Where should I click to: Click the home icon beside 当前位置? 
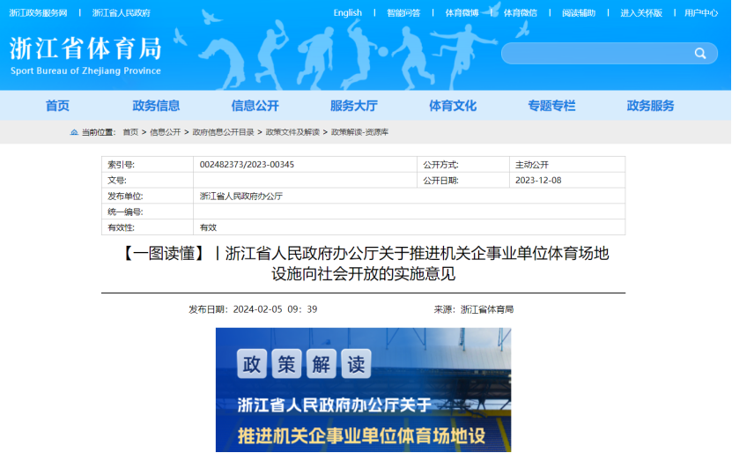click(74, 132)
